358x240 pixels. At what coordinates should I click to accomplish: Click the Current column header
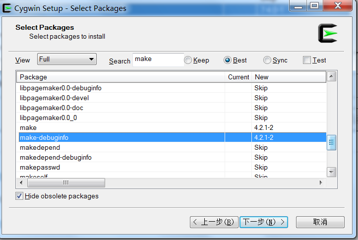pyautogui.click(x=239, y=77)
